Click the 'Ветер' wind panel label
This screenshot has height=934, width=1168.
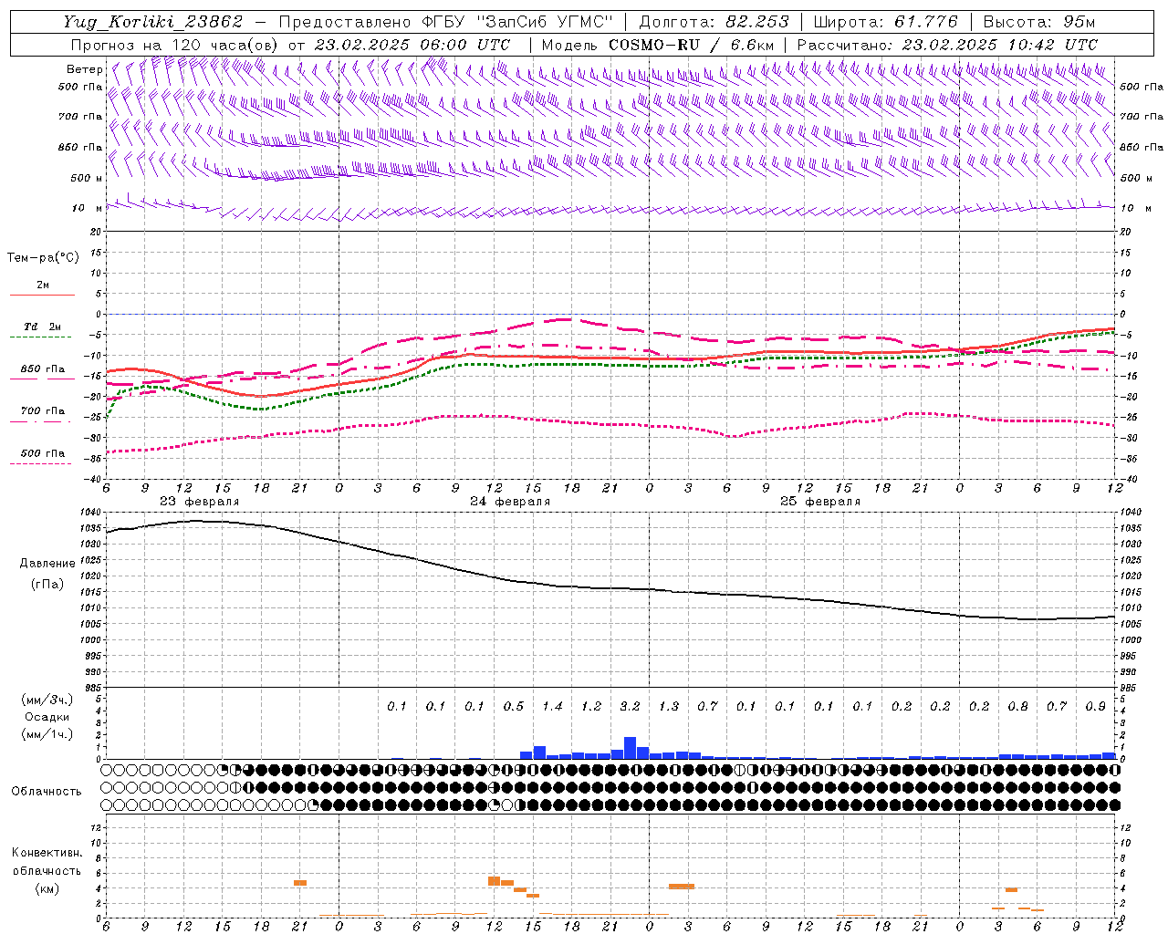tap(84, 69)
